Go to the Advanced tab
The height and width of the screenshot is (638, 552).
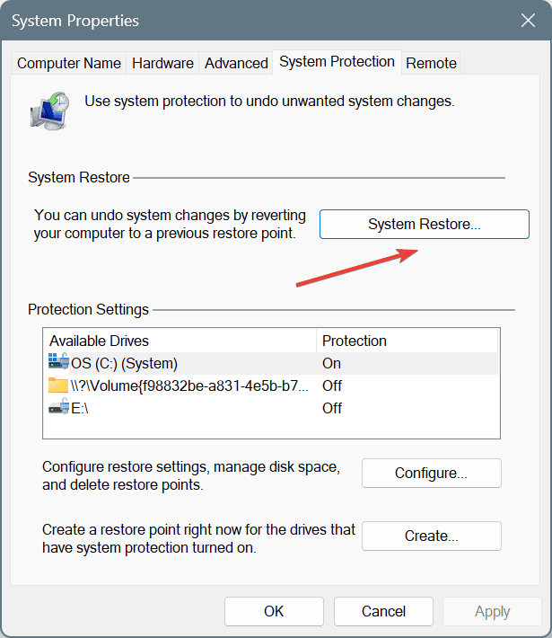(x=236, y=63)
